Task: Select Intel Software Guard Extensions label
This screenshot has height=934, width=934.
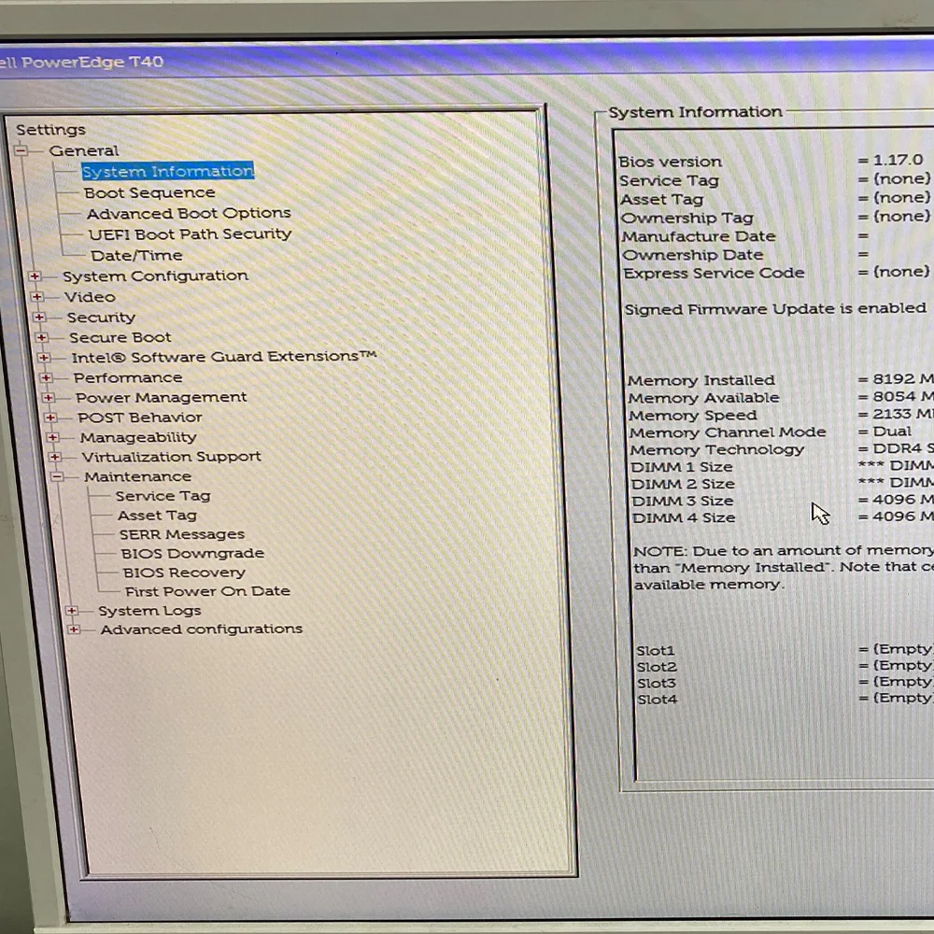Action: [224, 357]
